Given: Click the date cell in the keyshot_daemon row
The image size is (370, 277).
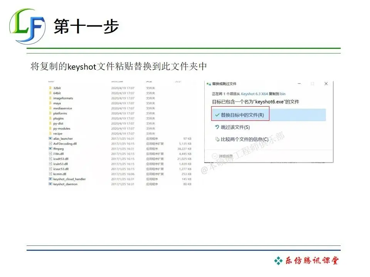Looking at the screenshot, I should (123, 184).
